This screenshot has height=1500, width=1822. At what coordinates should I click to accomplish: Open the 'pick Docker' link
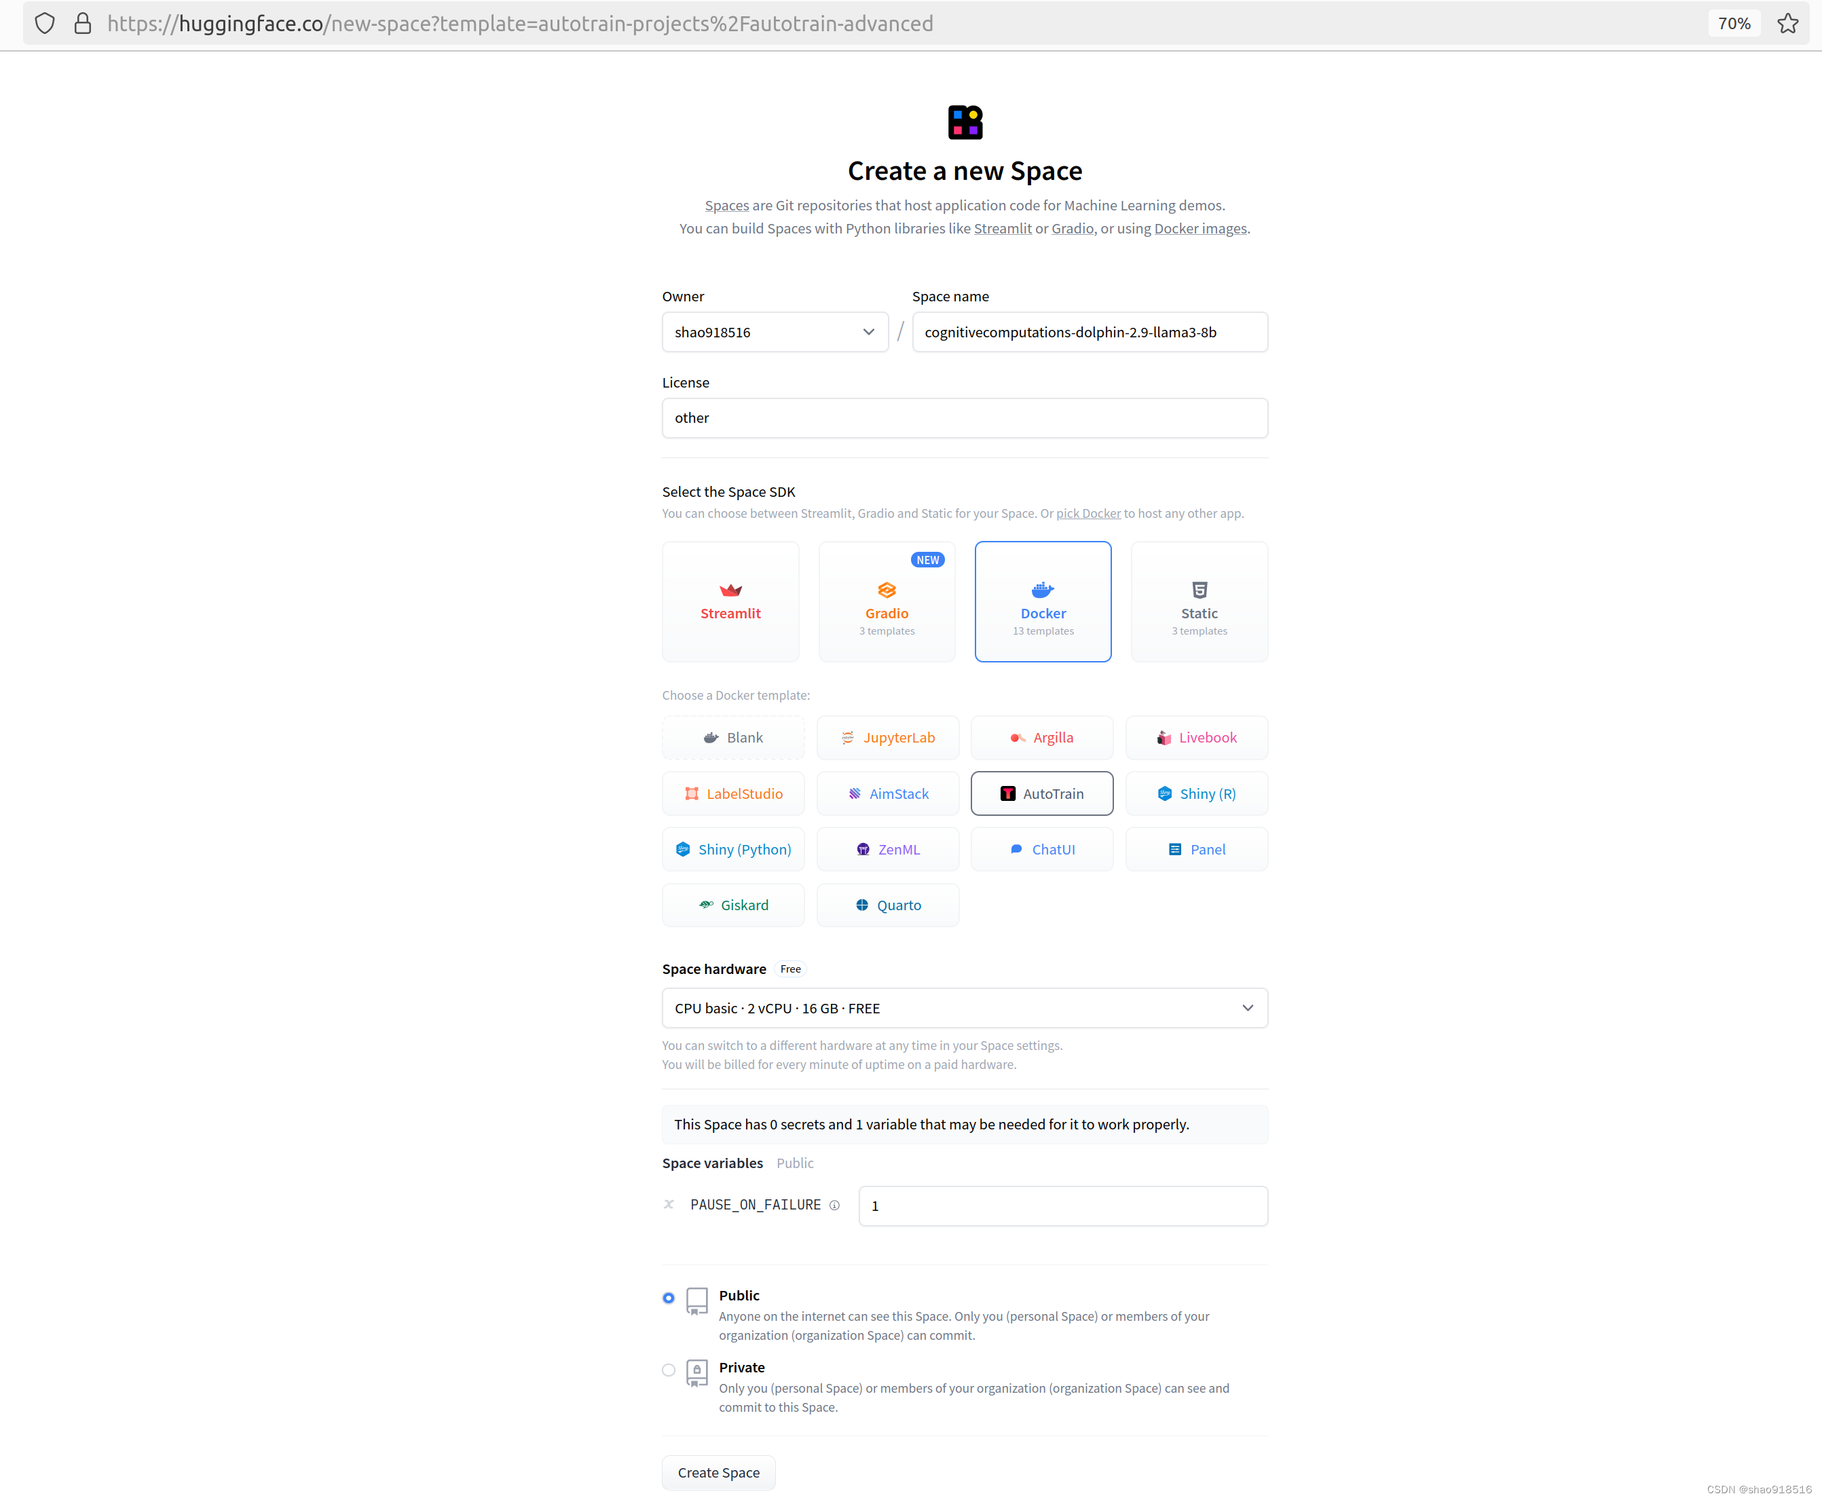pyautogui.click(x=1087, y=513)
